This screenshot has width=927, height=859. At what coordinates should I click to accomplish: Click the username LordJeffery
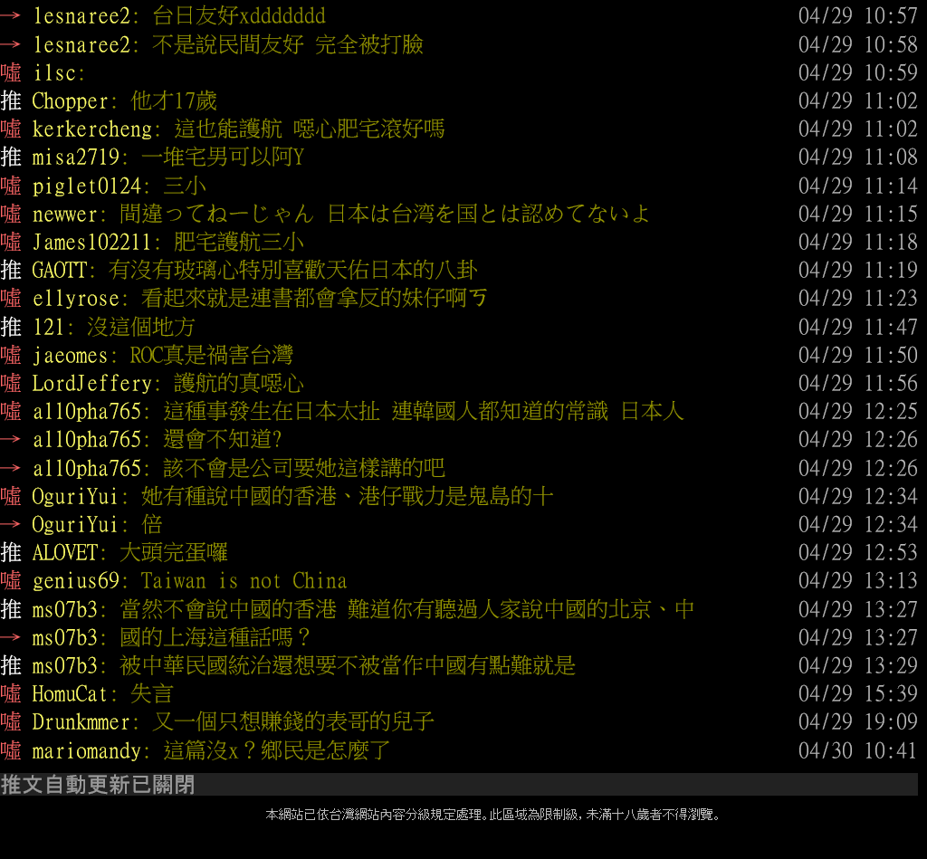92,384
